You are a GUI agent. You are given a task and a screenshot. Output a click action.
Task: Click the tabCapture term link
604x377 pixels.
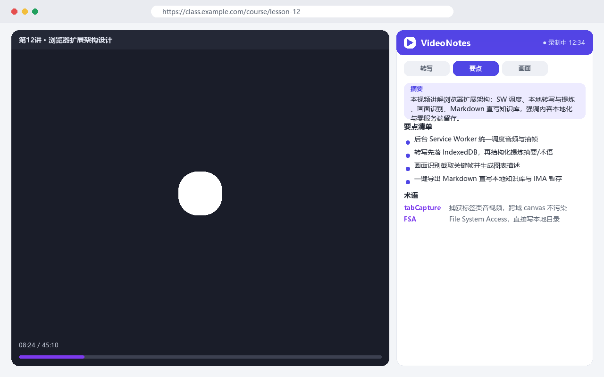[422, 208]
